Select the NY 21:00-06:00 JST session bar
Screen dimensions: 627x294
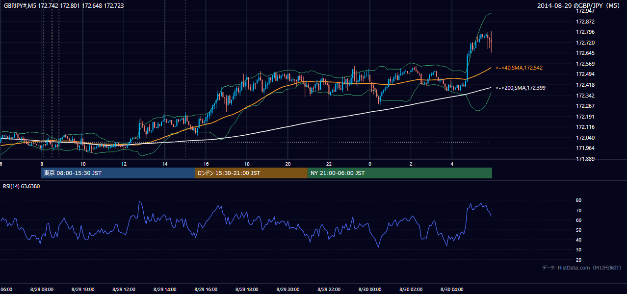400,173
